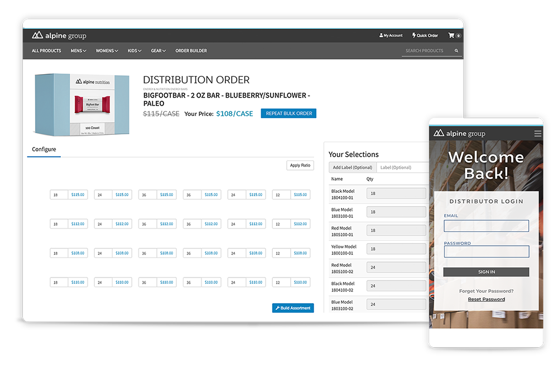The width and height of the screenshot is (558, 365).
Task: Click the Quick Order lightning icon
Action: 414,35
